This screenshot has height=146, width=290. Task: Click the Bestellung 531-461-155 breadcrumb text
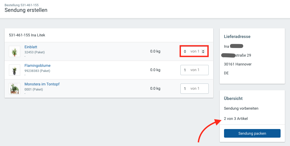pyautogui.click(x=22, y=5)
